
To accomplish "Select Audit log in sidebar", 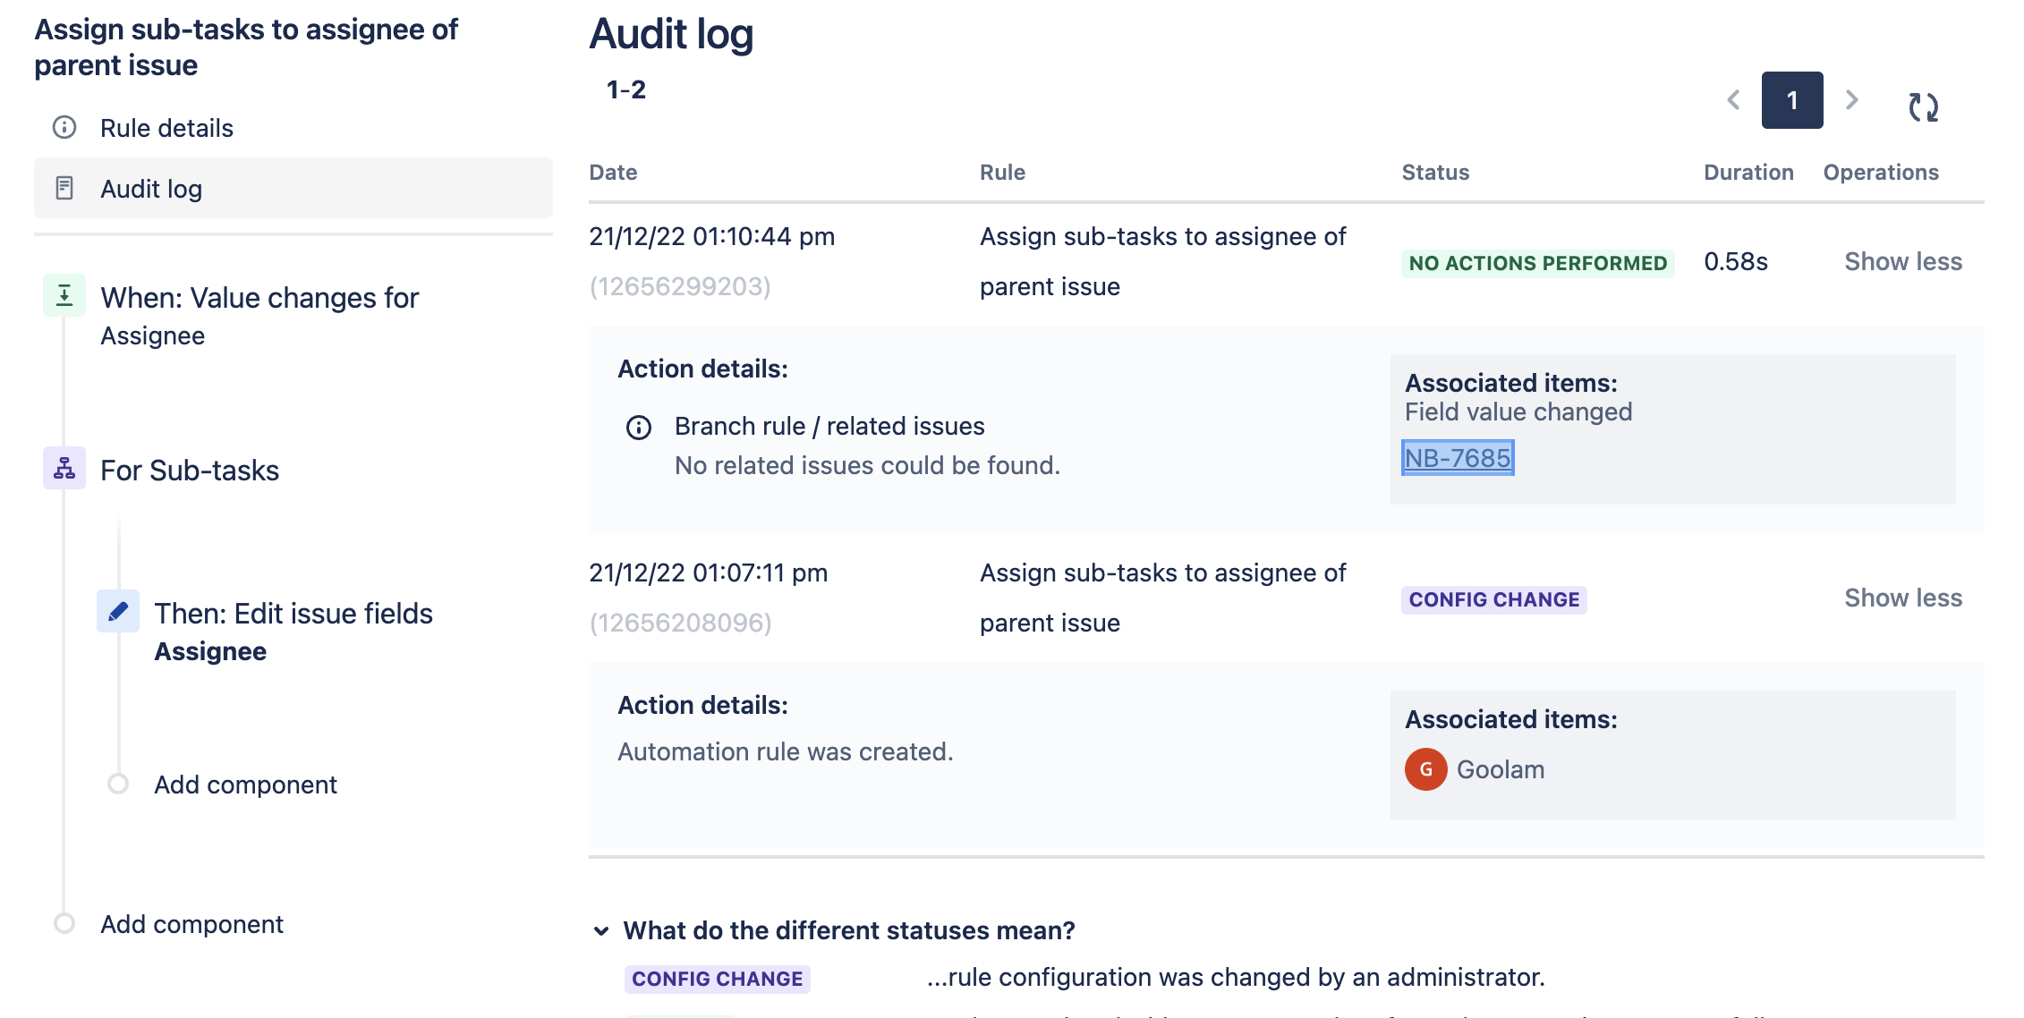I will (x=151, y=189).
